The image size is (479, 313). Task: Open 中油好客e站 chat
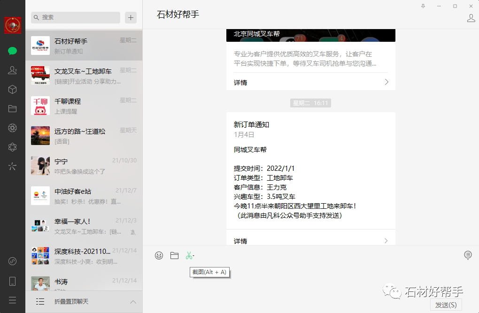click(84, 195)
